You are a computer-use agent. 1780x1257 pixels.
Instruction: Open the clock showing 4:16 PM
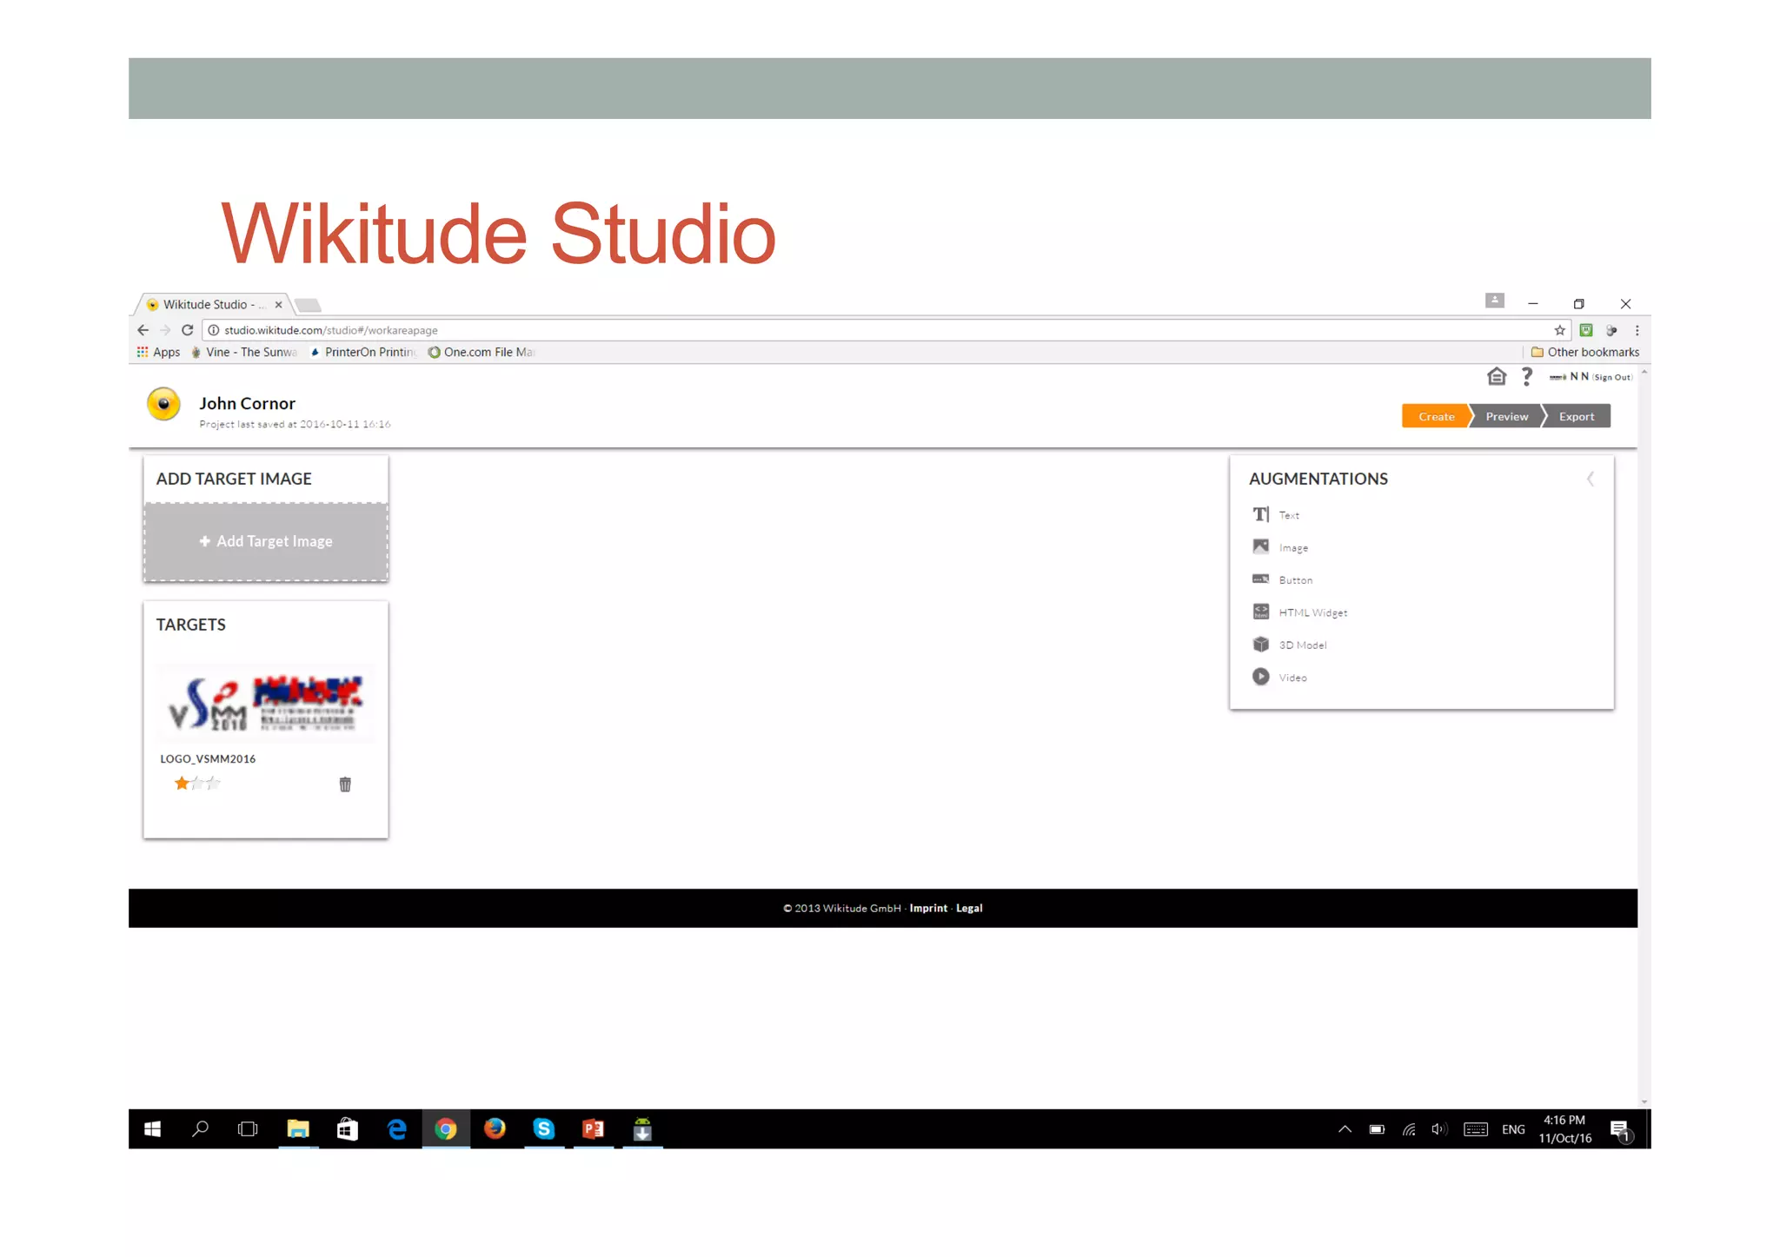[1564, 1129]
